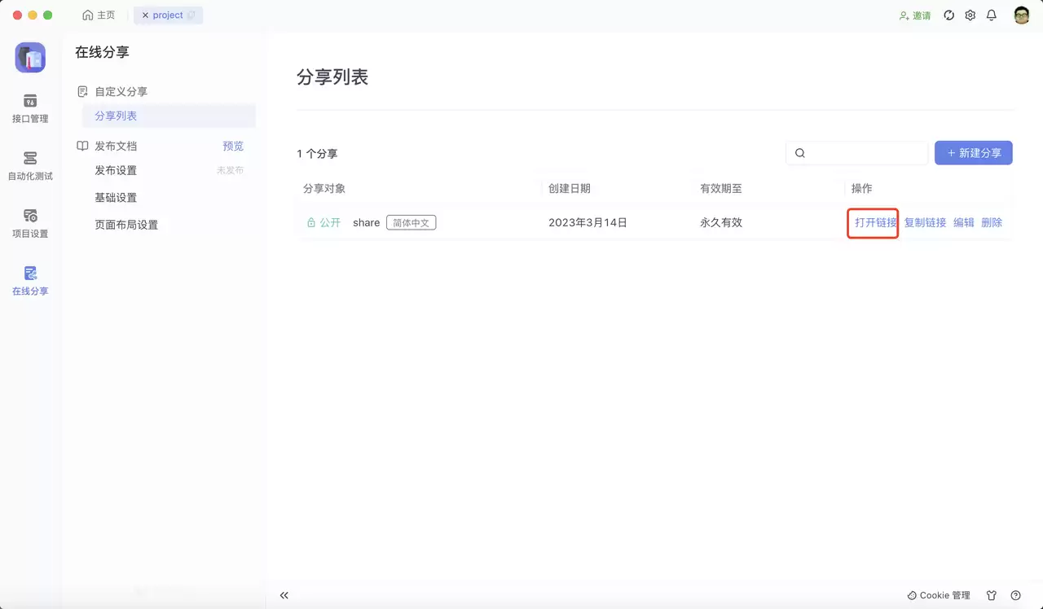Click the 分享对象 column header
The width and height of the screenshot is (1043, 609).
pos(324,188)
